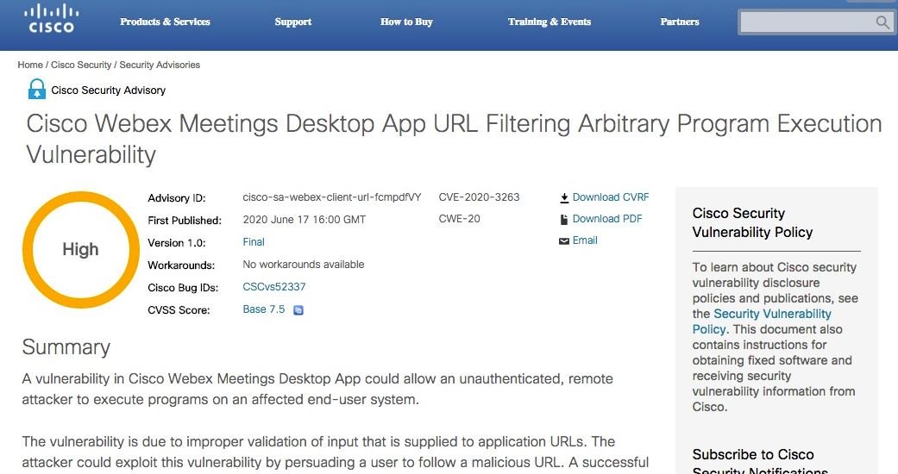Open Products & Services menu
This screenshot has height=474, width=898.
click(x=165, y=22)
